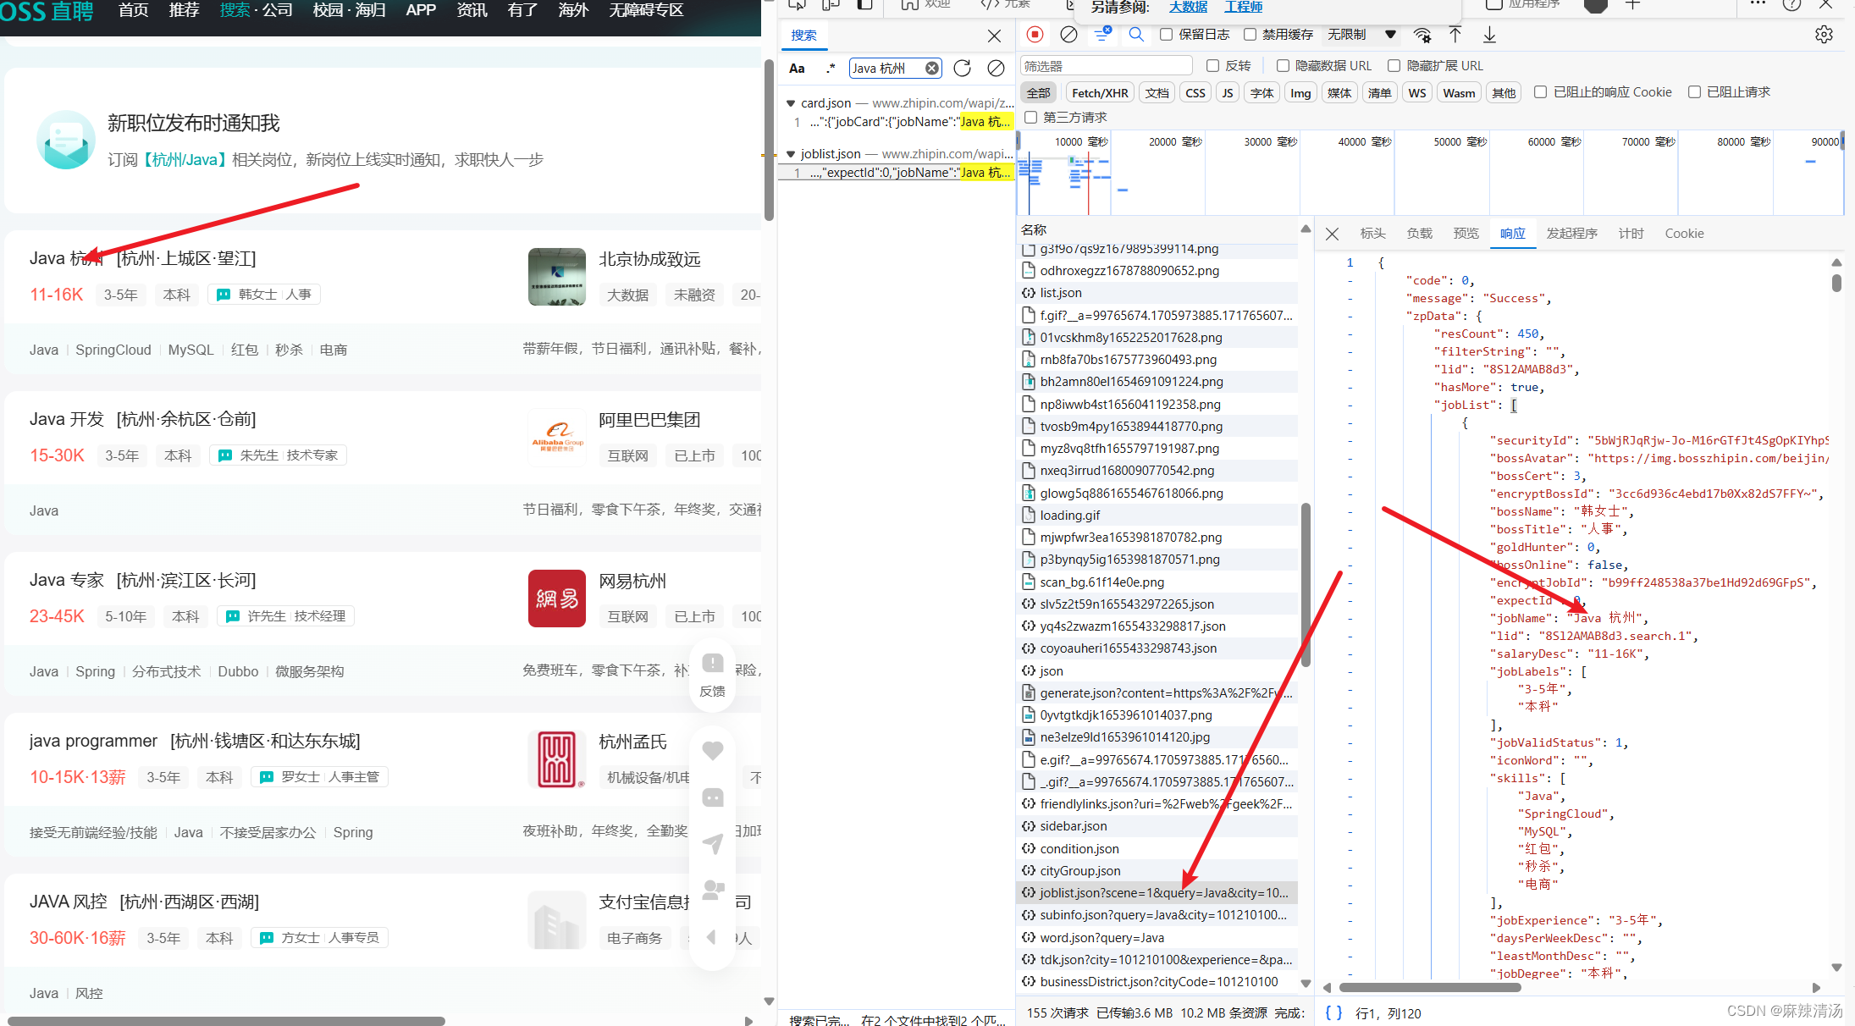1855x1026 pixels.
Task: Select the joblist.json?scene=1 request row
Action: pyautogui.click(x=1157, y=892)
